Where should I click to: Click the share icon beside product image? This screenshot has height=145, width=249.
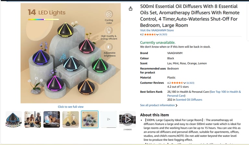131,8
